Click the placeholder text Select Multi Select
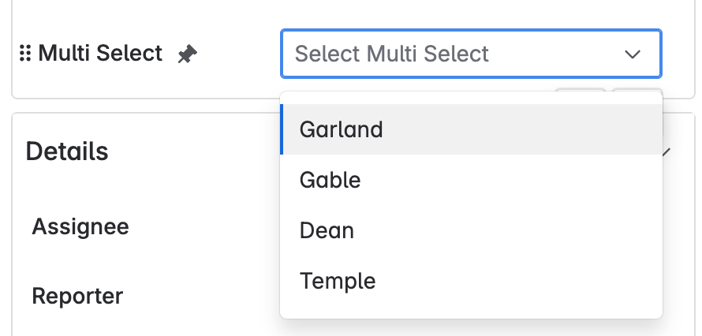Image resolution: width=702 pixels, height=336 pixels. click(x=392, y=54)
